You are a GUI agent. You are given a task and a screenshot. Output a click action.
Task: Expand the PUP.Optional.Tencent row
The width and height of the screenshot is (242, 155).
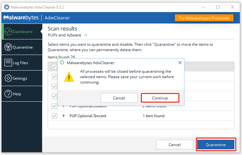point(64,116)
